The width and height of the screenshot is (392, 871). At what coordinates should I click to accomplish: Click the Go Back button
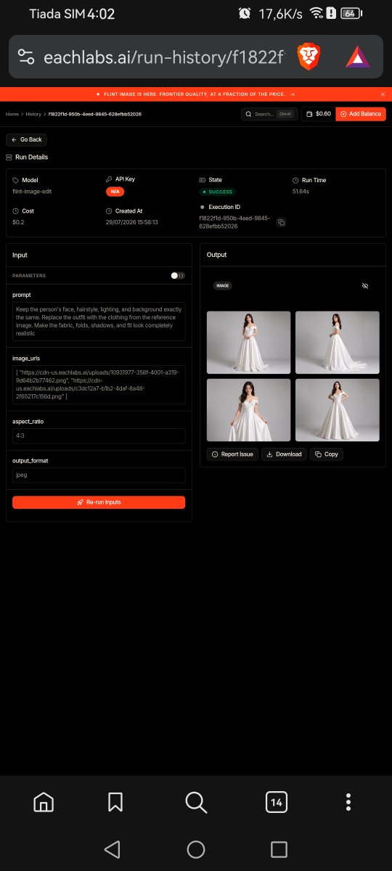click(26, 139)
